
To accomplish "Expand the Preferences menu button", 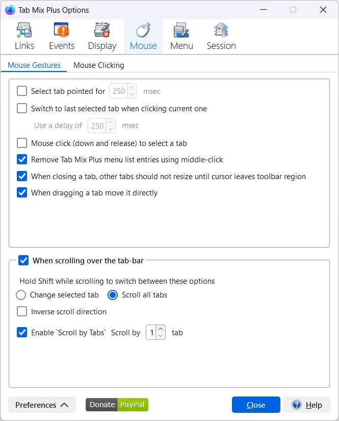I will tap(42, 405).
